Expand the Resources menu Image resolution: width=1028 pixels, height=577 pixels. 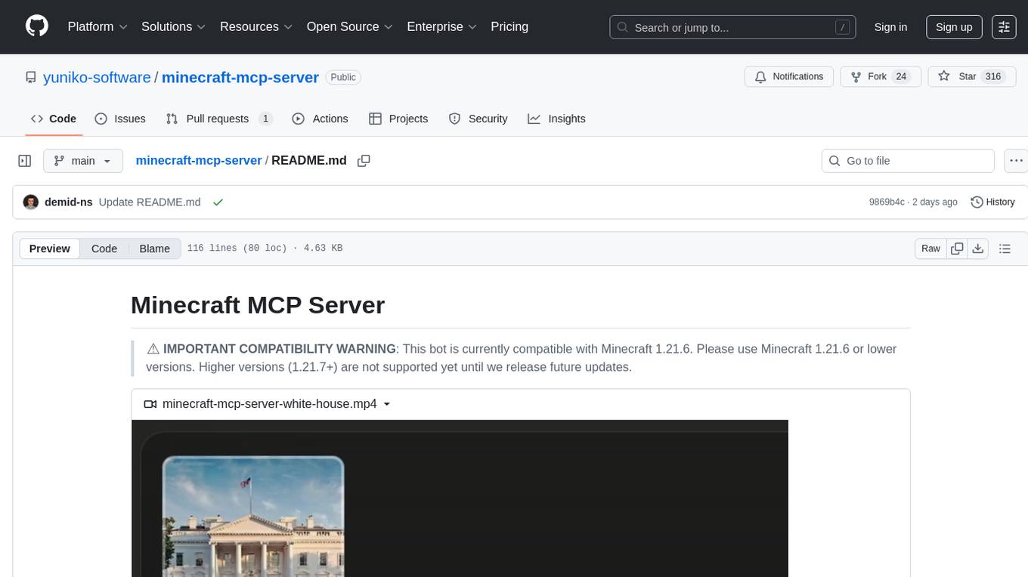(256, 26)
